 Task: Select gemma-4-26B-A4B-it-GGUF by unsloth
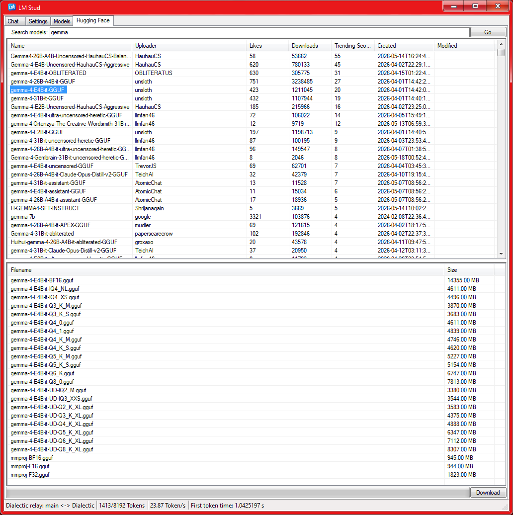[251, 82]
